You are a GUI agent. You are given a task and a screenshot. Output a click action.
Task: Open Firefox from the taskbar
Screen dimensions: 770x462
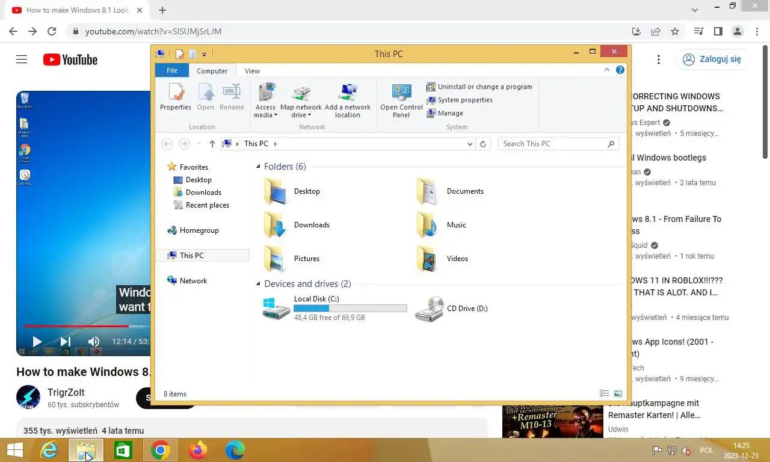197,450
